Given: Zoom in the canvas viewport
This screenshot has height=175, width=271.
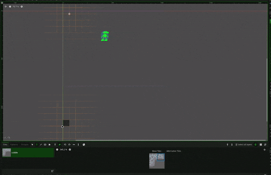Looking at the screenshot, I should 22,7.
